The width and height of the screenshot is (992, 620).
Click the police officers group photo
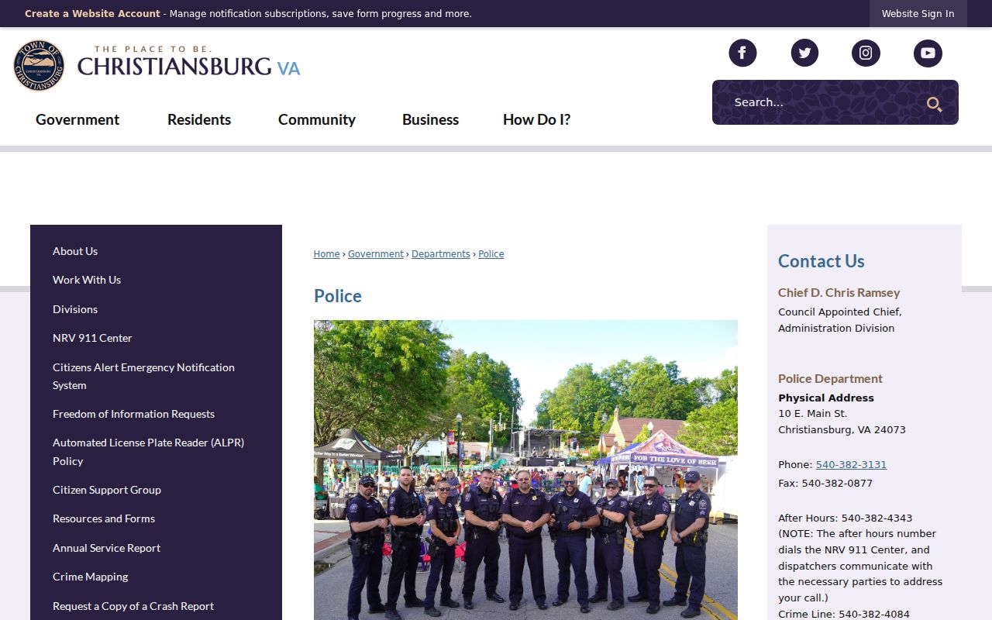[525, 470]
